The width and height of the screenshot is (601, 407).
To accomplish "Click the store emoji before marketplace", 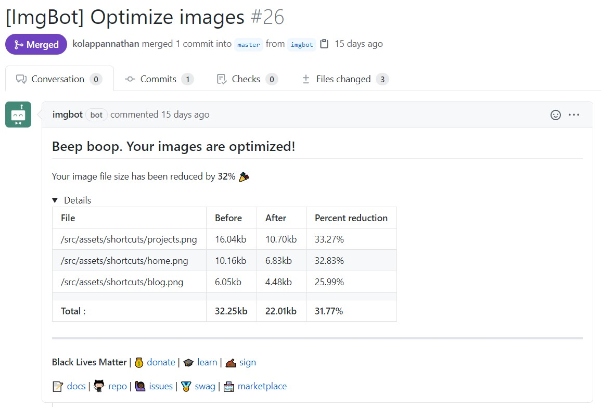I will [229, 386].
